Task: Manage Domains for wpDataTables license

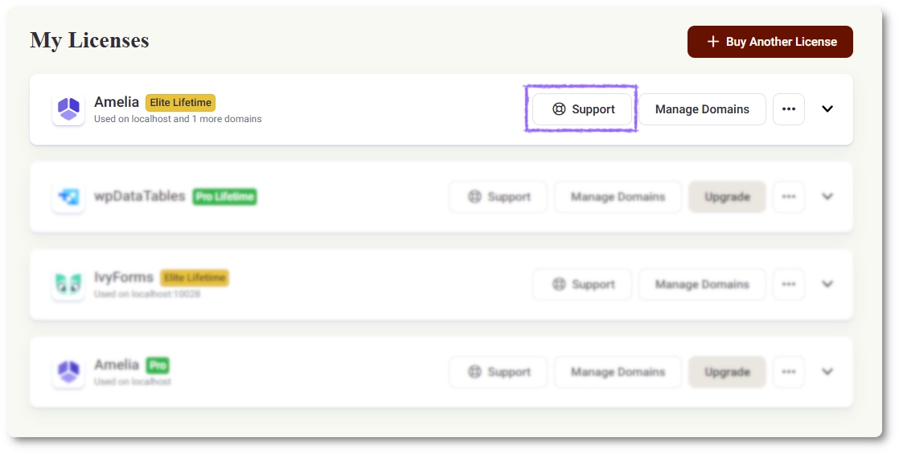Action: click(618, 197)
